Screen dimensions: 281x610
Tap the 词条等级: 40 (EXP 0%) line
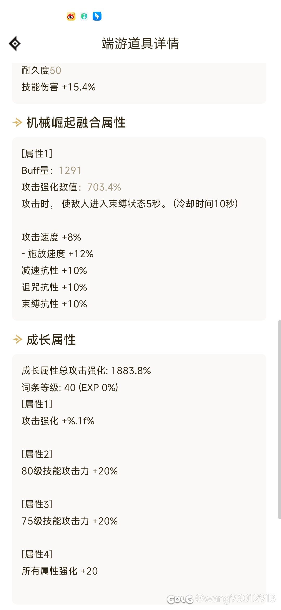(x=70, y=387)
